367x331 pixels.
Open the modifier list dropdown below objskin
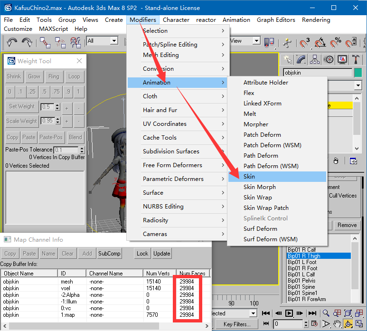[358, 85]
